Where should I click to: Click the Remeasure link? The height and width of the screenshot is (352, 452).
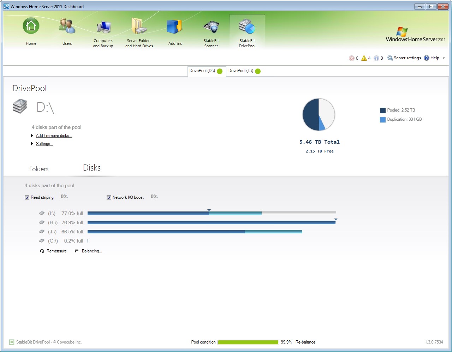[56, 251]
